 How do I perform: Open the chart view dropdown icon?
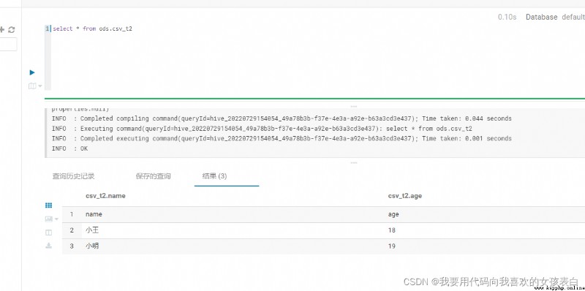pyautogui.click(x=51, y=219)
